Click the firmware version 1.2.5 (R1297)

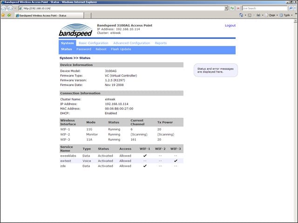tap(115, 80)
